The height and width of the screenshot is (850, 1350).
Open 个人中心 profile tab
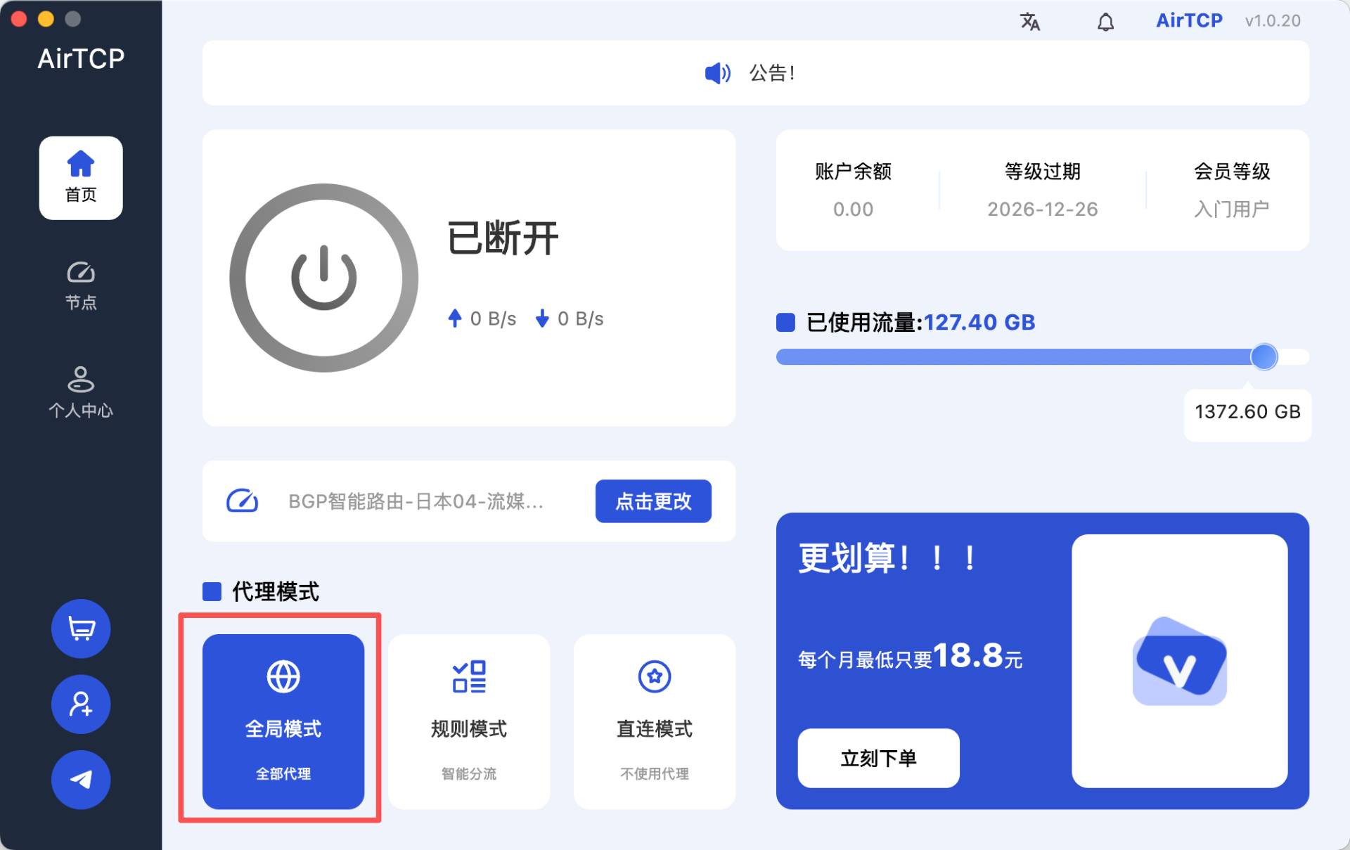81,392
